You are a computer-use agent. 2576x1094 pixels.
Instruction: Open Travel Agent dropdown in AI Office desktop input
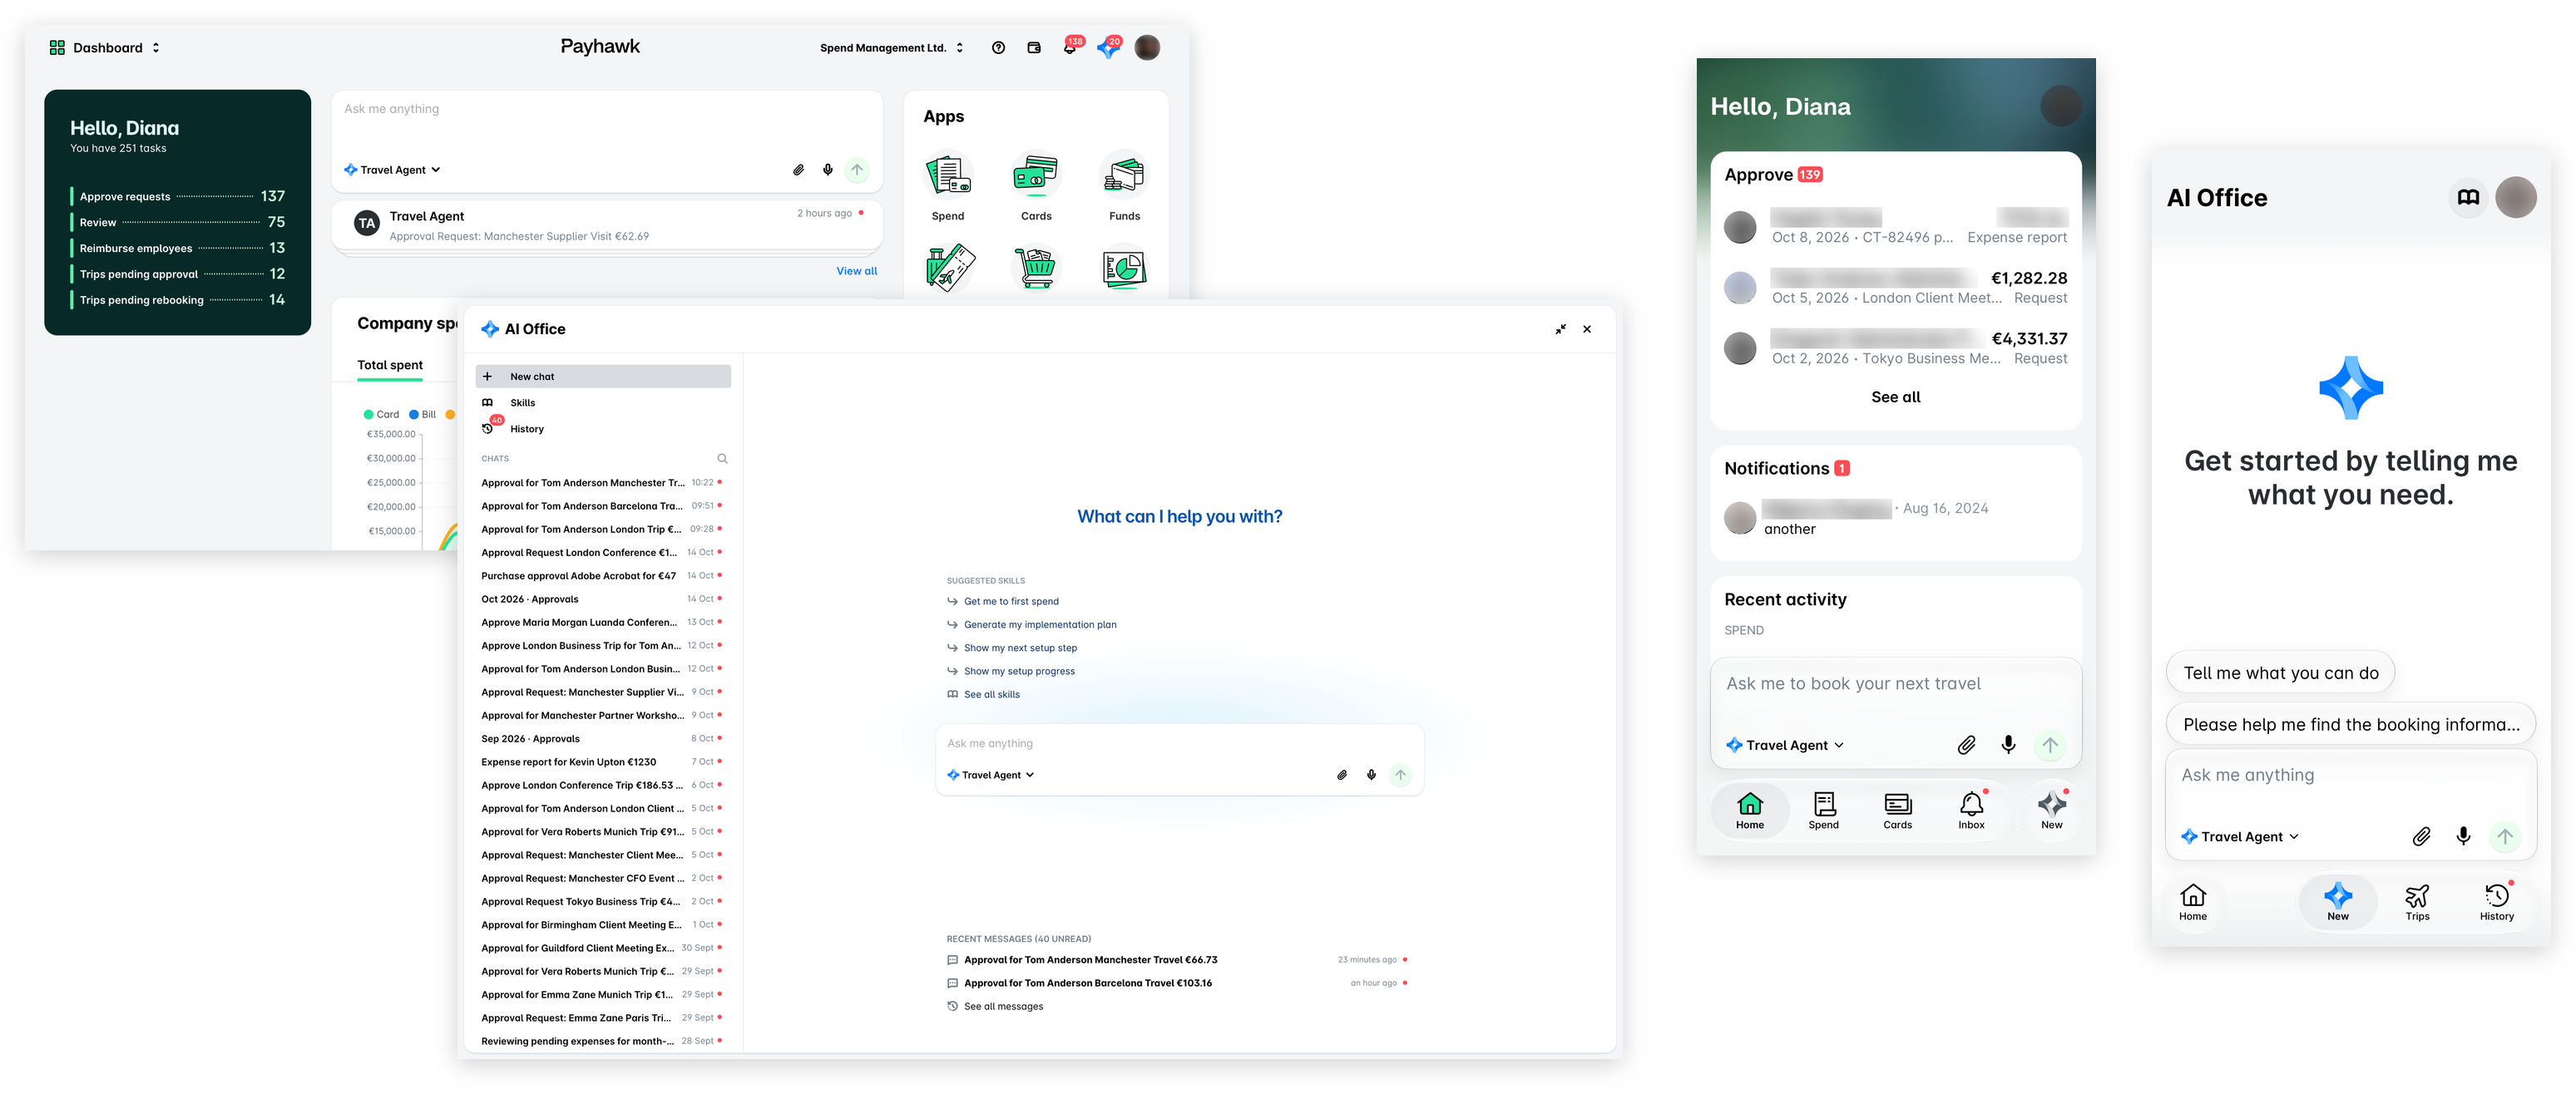tap(990, 774)
